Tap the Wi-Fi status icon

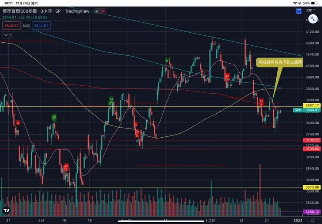tap(295, 3)
